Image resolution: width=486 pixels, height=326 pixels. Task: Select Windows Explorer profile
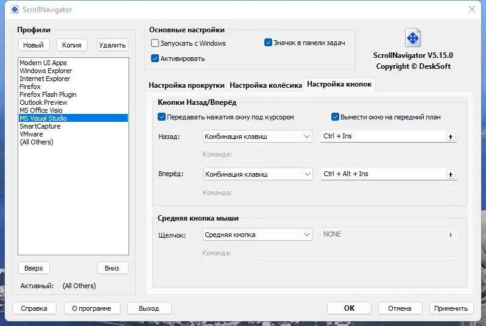(73, 71)
